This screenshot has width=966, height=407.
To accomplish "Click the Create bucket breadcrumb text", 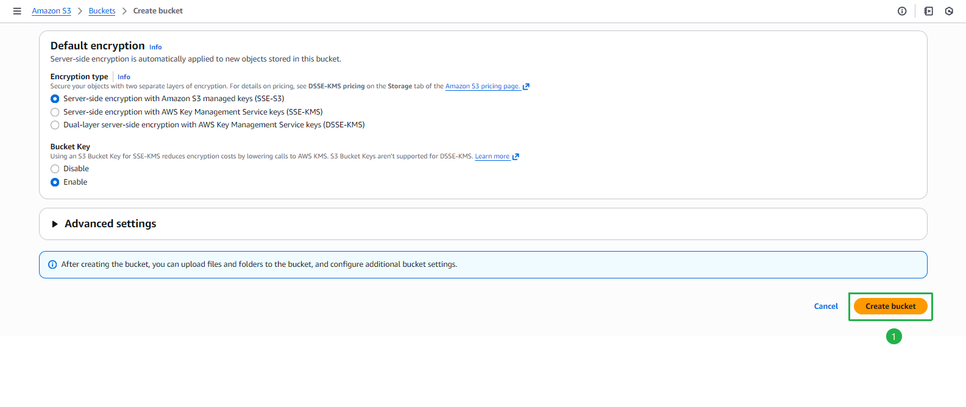I will pos(158,11).
